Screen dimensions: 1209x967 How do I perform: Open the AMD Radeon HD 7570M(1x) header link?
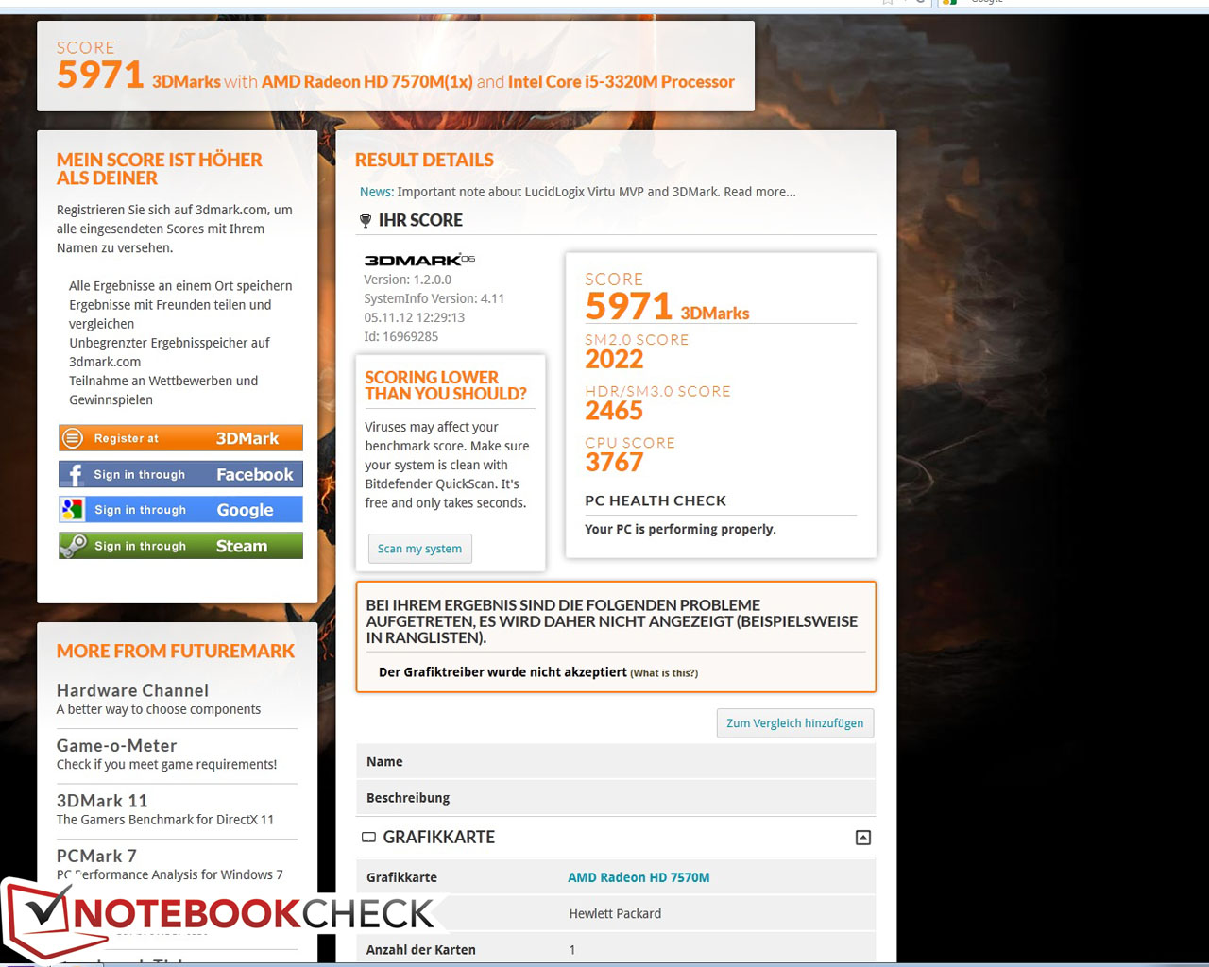click(x=366, y=82)
